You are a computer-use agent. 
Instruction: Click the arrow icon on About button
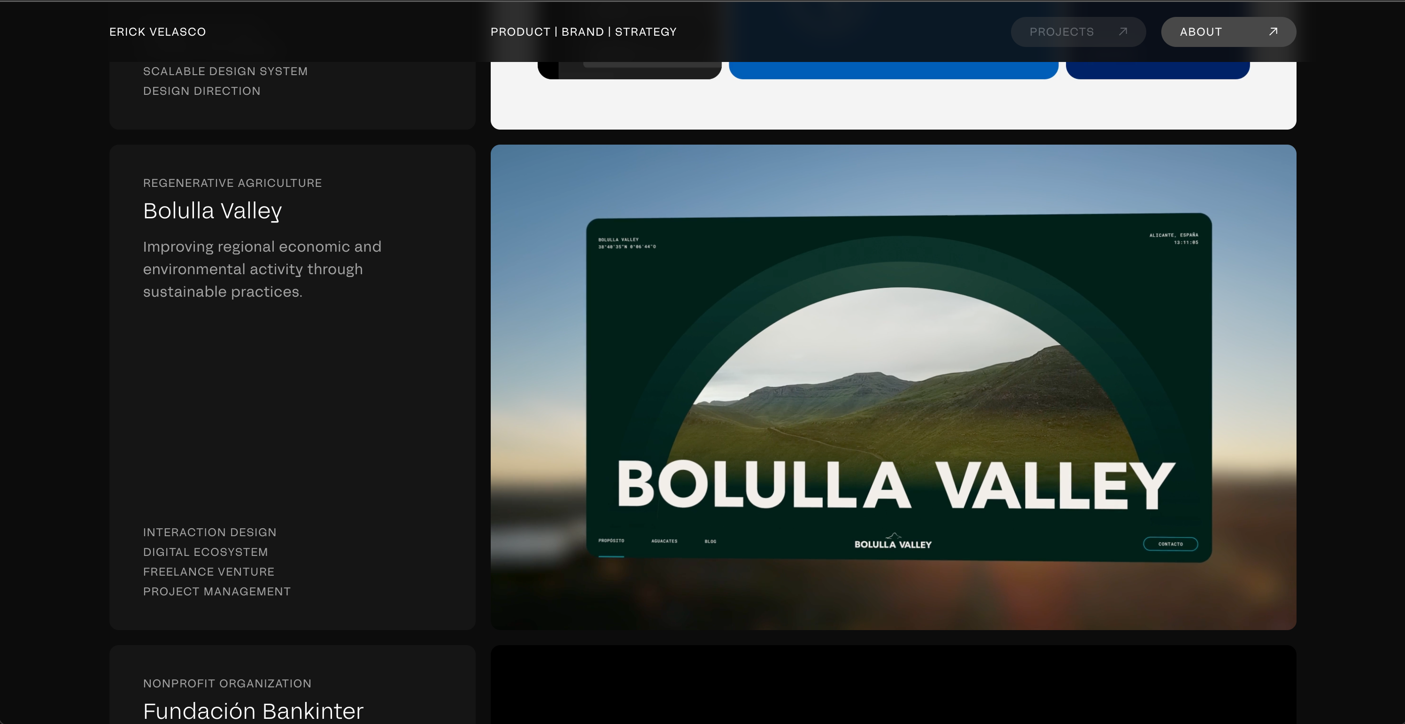click(x=1273, y=31)
